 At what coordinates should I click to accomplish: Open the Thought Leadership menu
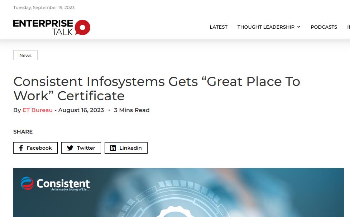tap(266, 27)
